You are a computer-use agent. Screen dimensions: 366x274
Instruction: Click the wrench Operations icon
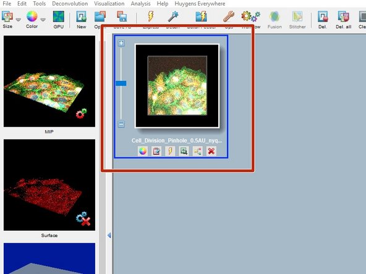pyautogui.click(x=229, y=17)
